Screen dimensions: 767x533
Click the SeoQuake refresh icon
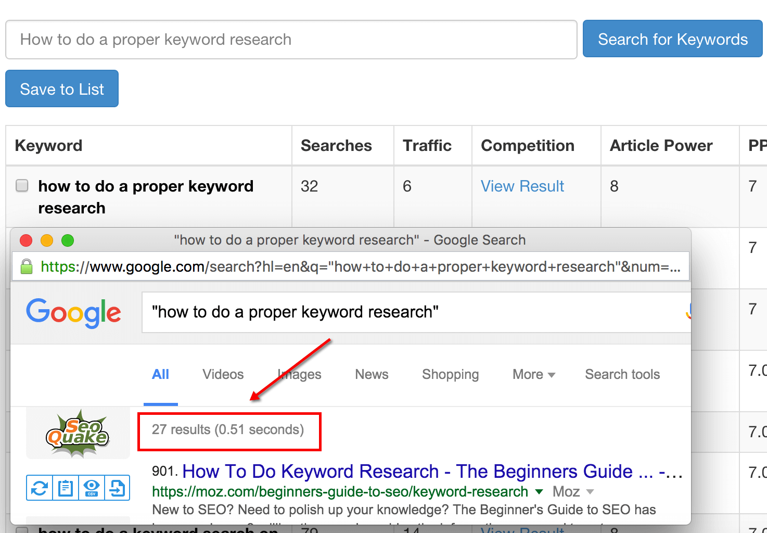pyautogui.click(x=39, y=488)
